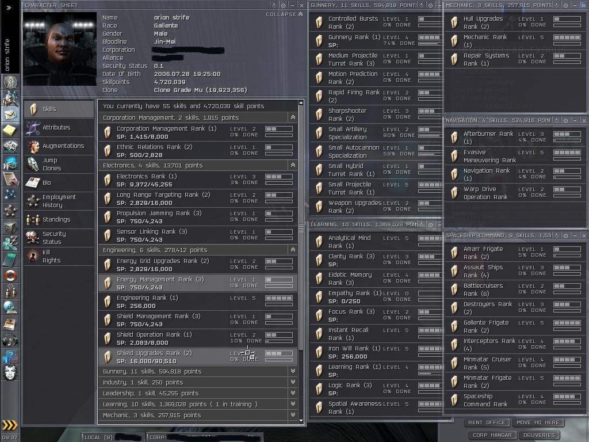Click the Gallente Frigate skill book icon

point(454,326)
